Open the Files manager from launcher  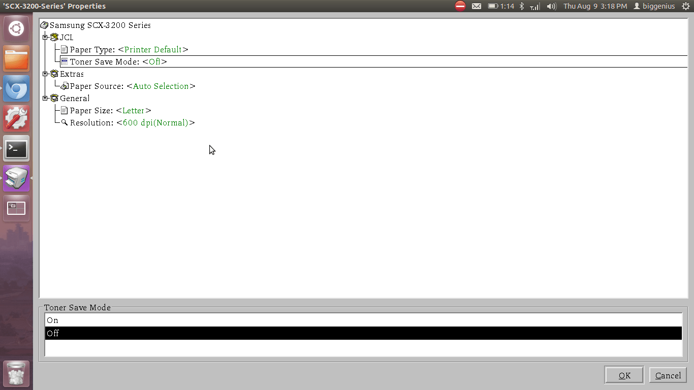pyautogui.click(x=16, y=58)
